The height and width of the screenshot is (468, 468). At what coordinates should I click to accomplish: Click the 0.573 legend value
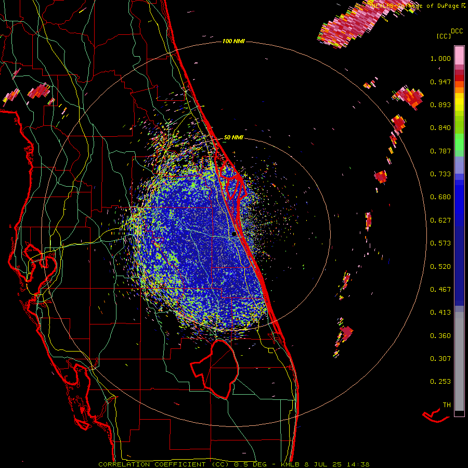(x=440, y=243)
